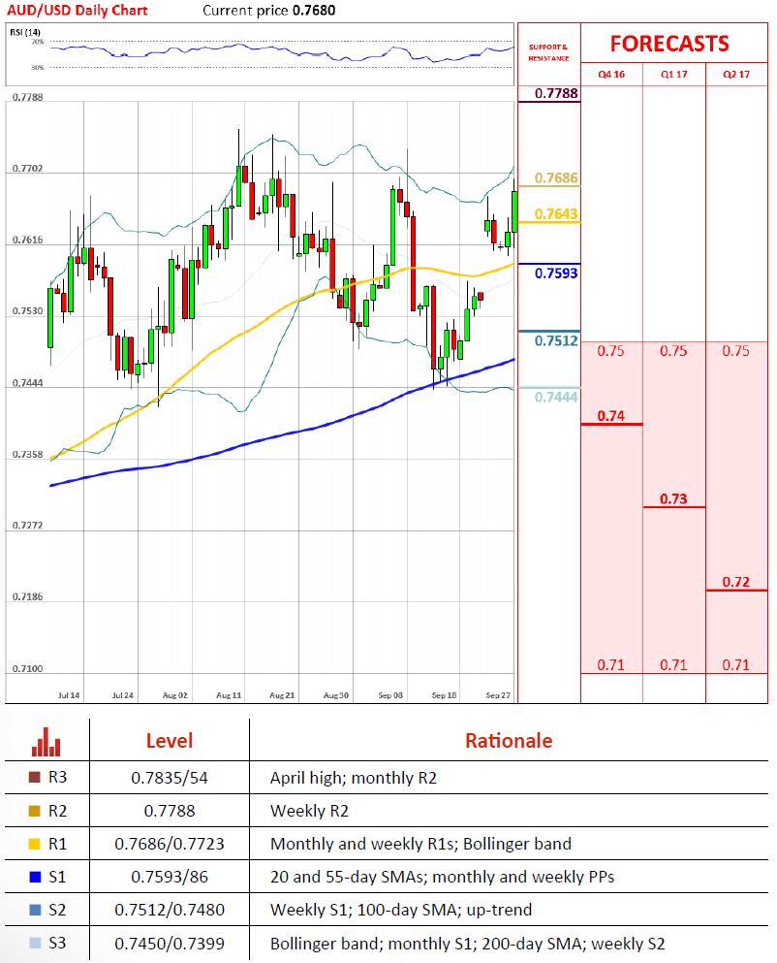Image resolution: width=777 pixels, height=963 pixels.
Task: Click the RSI 70% threshold label
Action: click(x=38, y=42)
